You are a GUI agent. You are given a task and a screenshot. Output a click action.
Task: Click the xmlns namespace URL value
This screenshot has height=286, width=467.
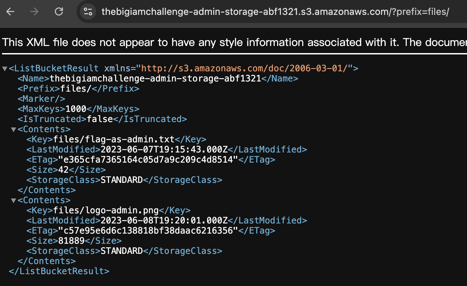pos(244,68)
